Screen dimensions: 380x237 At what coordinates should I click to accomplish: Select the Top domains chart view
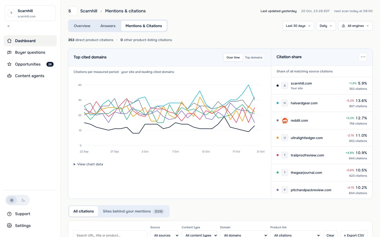tap(254, 57)
